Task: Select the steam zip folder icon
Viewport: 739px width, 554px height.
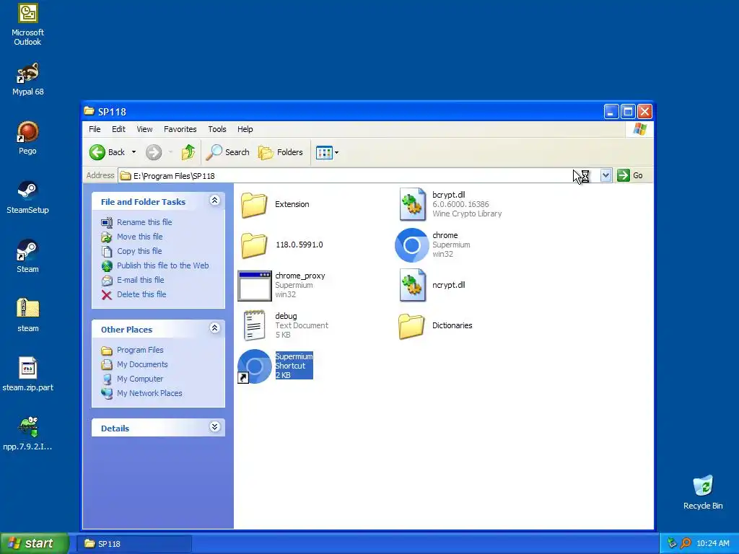Action: tap(28, 315)
